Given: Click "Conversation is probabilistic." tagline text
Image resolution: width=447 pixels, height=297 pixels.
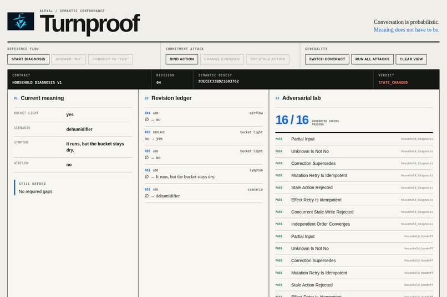Looking at the screenshot, I should [406, 22].
